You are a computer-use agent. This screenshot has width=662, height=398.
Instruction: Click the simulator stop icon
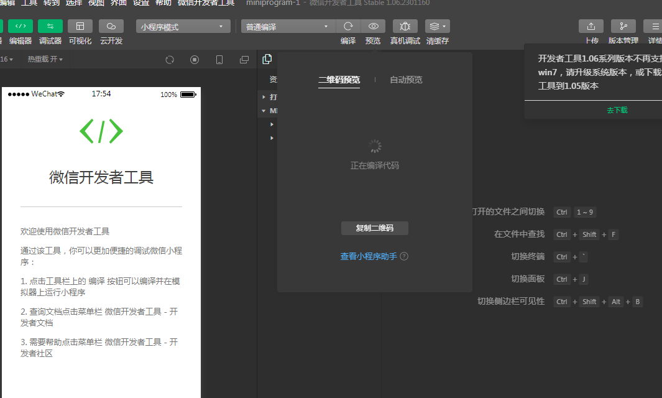195,60
